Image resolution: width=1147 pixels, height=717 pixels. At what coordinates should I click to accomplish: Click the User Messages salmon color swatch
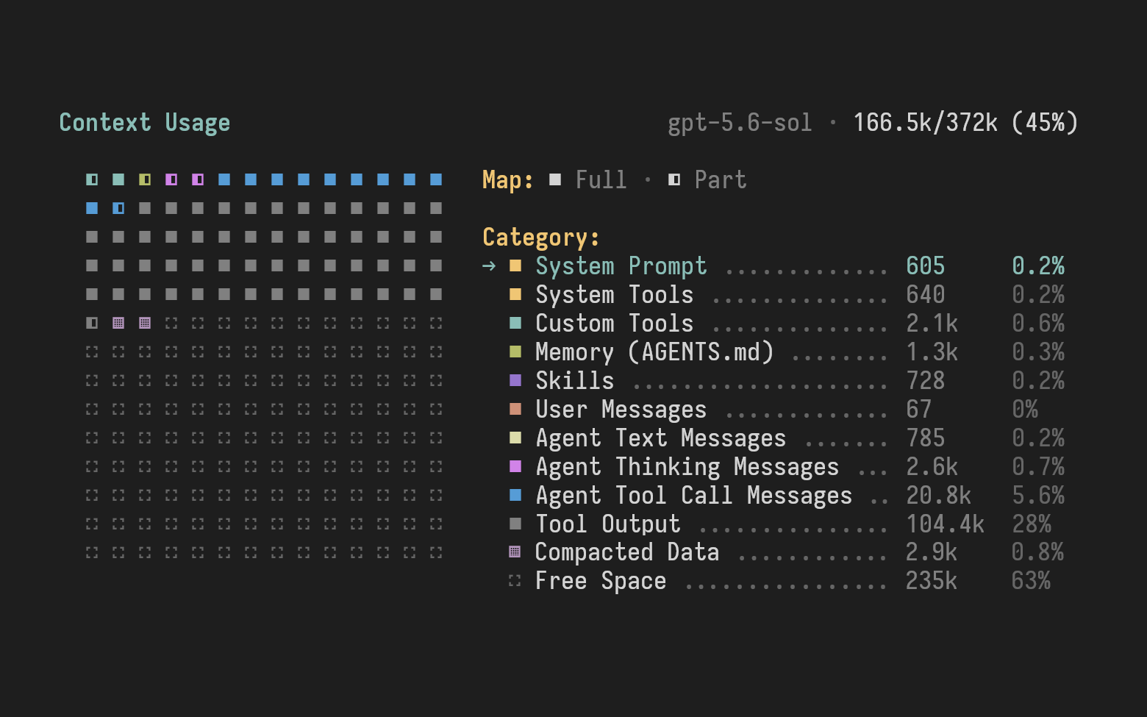coord(515,409)
